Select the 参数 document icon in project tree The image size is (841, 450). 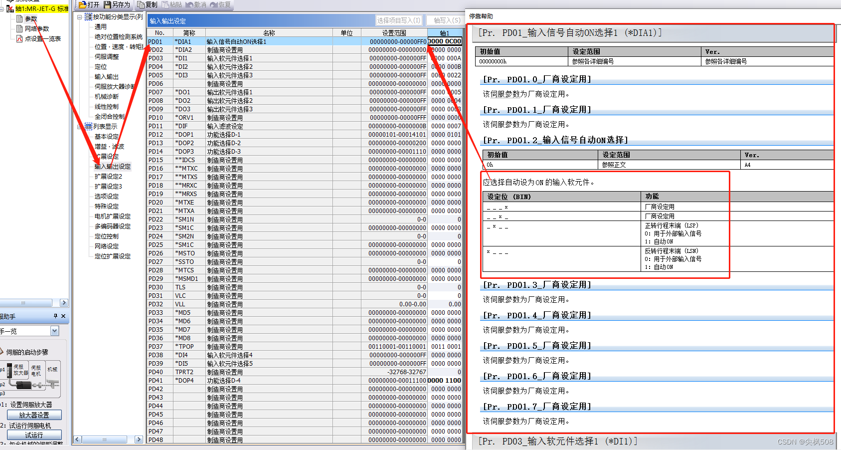pos(19,18)
